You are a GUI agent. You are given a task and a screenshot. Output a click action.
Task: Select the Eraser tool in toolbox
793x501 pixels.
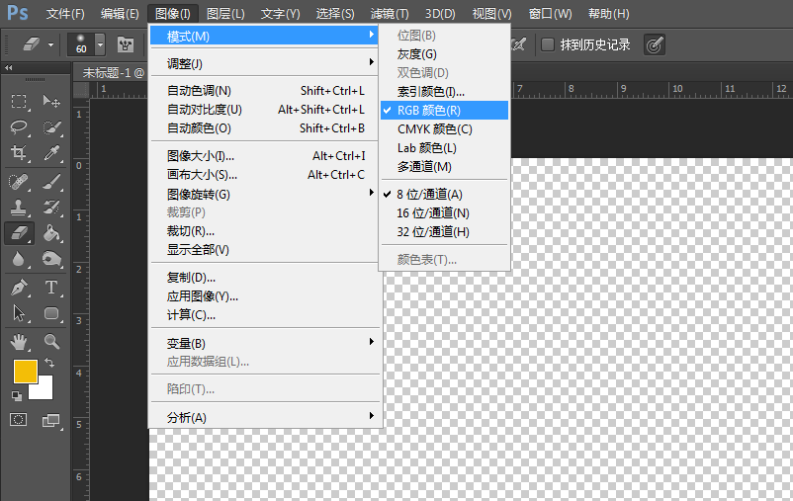coord(19,233)
